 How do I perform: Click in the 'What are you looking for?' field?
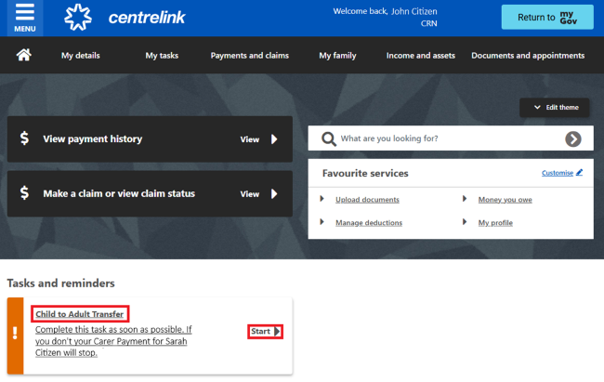[x=446, y=138]
